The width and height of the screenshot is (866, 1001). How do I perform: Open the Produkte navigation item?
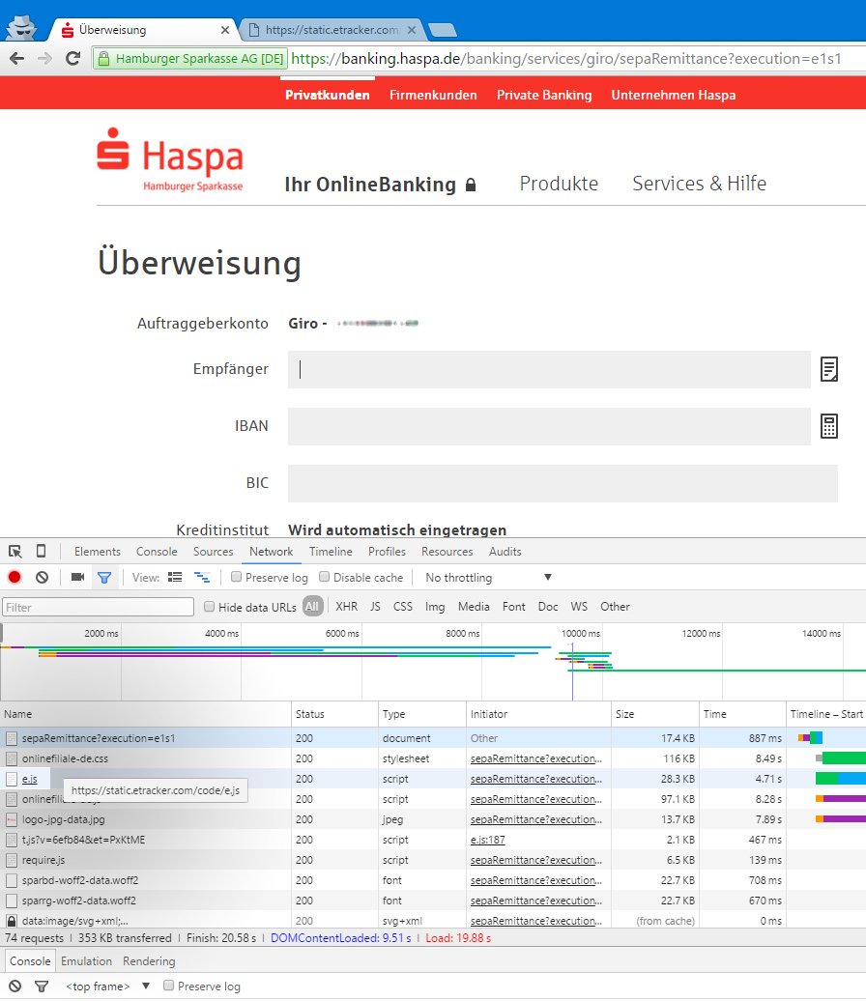(x=559, y=184)
